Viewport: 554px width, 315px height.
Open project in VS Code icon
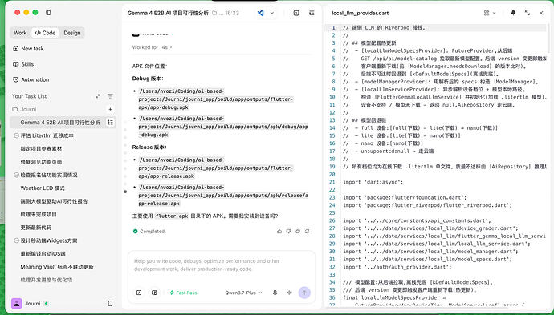click(260, 13)
